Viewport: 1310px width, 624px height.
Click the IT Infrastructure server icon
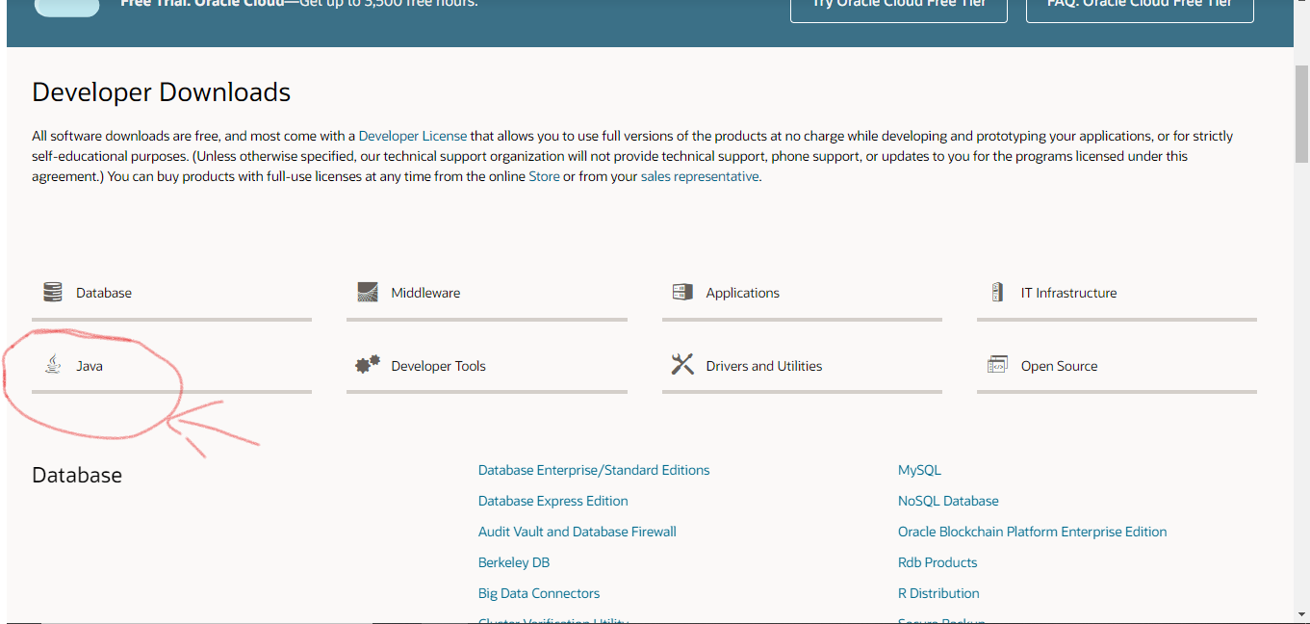tap(997, 293)
